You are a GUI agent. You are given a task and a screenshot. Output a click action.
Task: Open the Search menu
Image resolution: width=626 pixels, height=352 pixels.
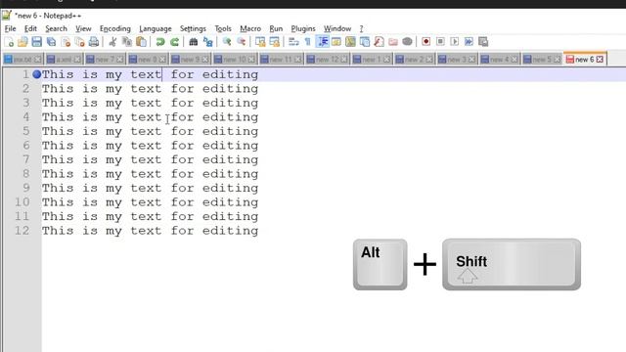(x=56, y=28)
